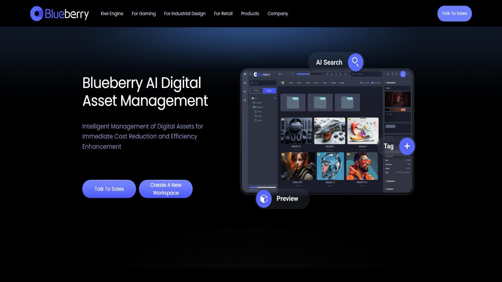The width and height of the screenshot is (502, 282).
Task: Open the For Industrial Design menu
Action: 185,14
